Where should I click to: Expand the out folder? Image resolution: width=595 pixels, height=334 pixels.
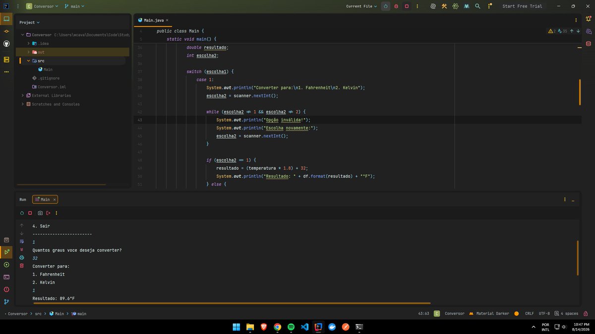pos(29,52)
